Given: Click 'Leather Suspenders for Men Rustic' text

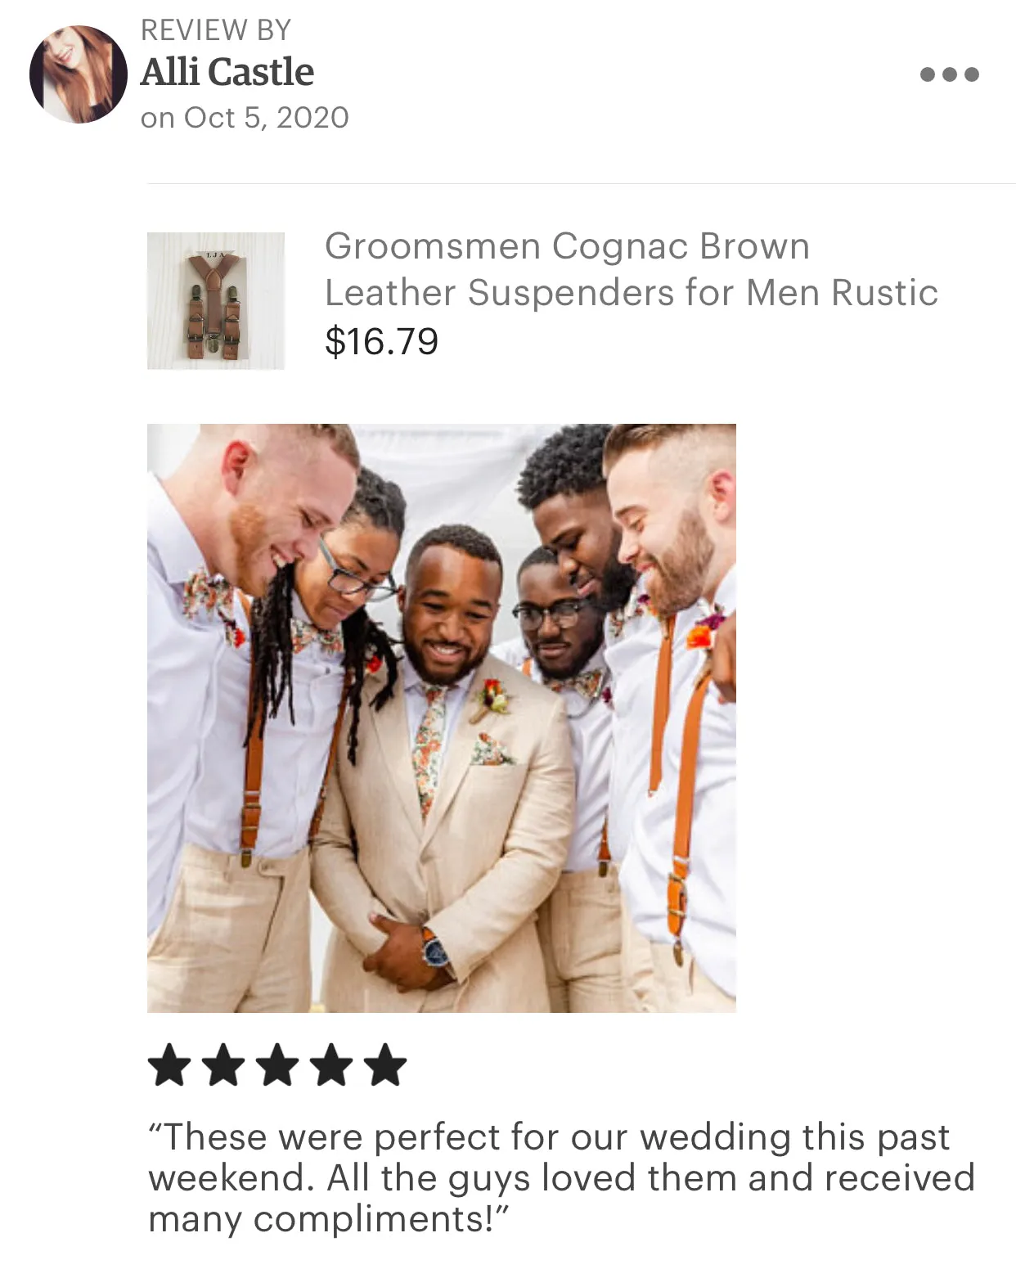Looking at the screenshot, I should pyautogui.click(x=632, y=293).
